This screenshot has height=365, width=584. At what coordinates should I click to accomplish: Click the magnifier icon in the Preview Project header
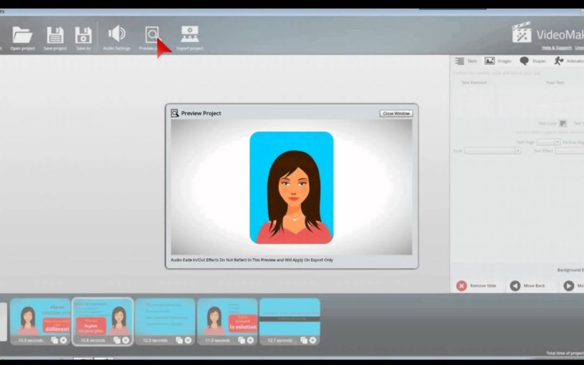pos(174,113)
